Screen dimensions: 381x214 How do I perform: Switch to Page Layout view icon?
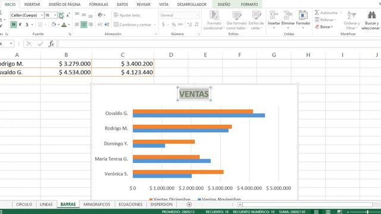[x=328, y=212]
